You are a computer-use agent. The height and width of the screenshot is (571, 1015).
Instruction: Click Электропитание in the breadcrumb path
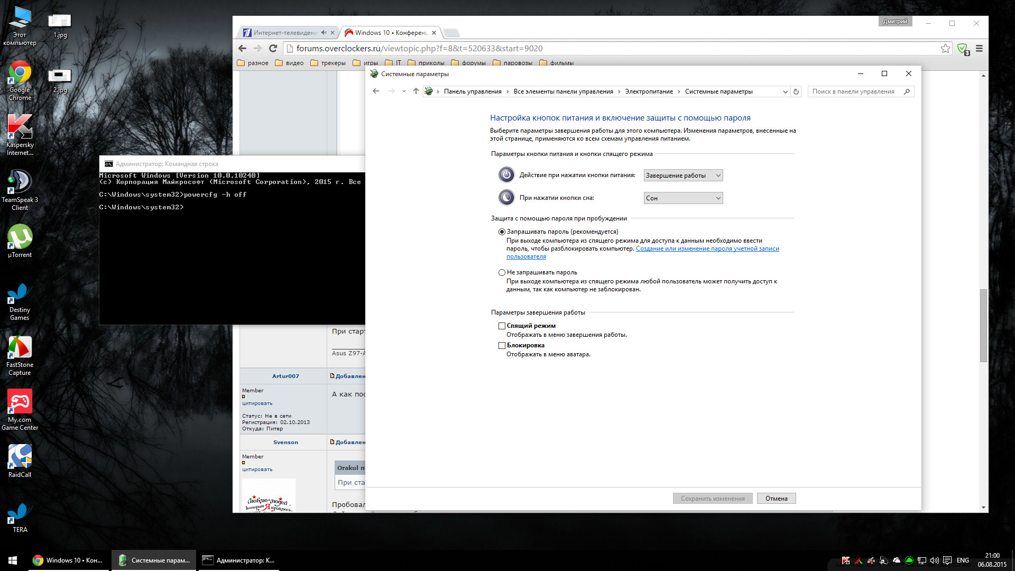pyautogui.click(x=649, y=91)
